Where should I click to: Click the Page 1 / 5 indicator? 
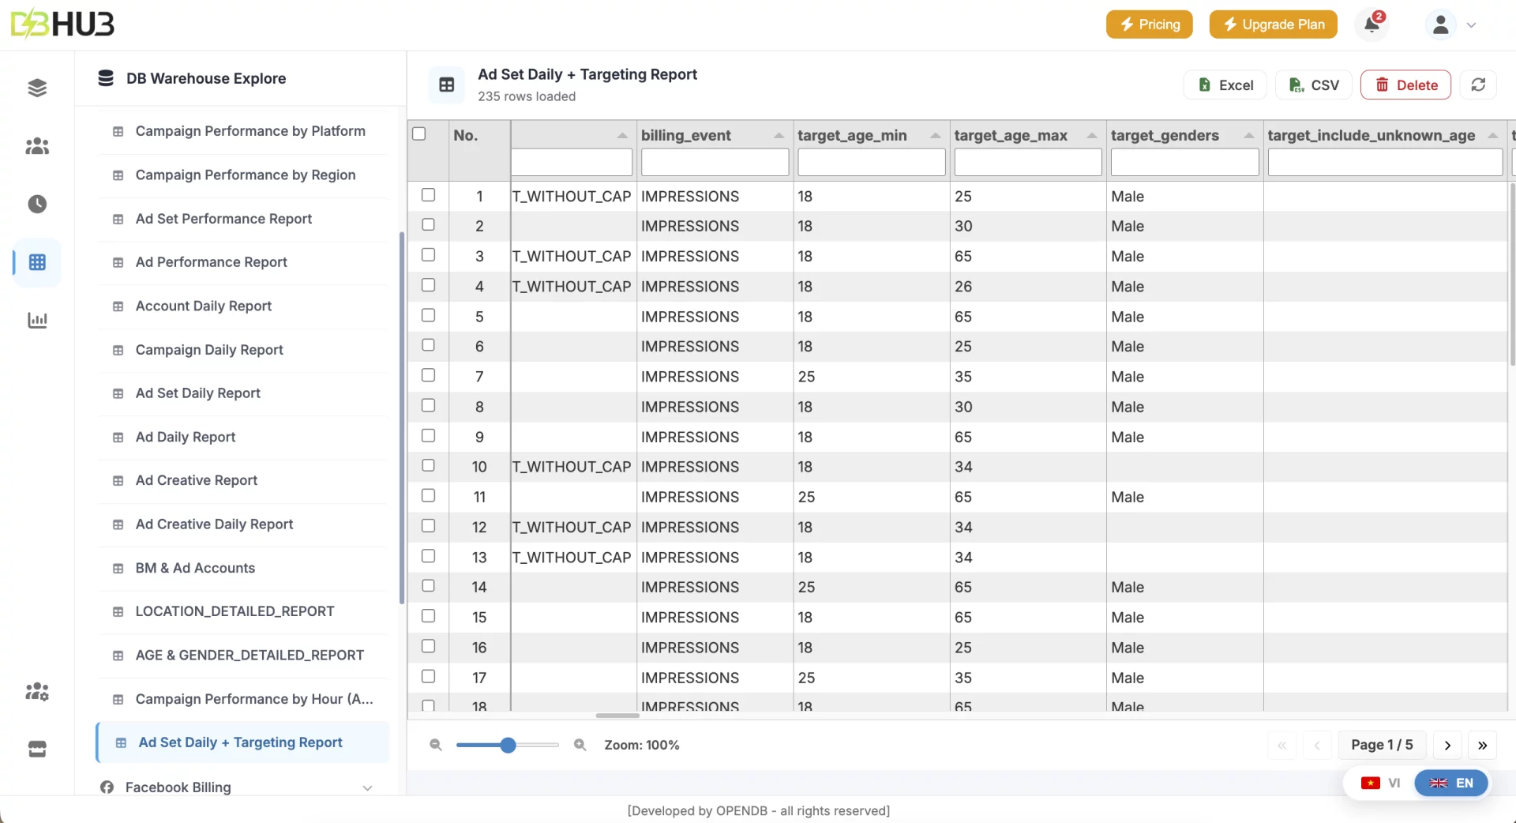pyautogui.click(x=1382, y=745)
